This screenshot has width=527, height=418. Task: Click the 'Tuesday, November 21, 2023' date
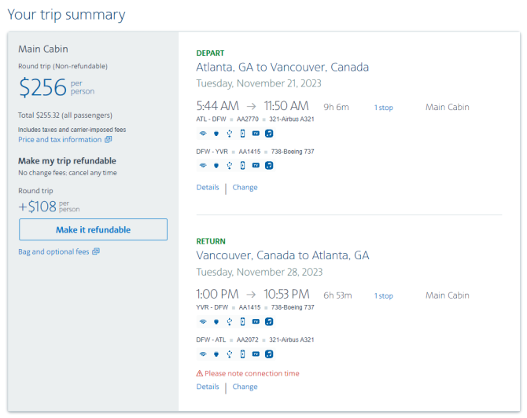click(x=259, y=83)
